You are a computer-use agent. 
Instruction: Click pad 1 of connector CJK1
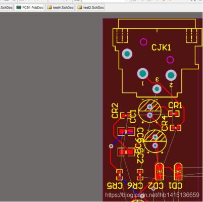point(143,73)
